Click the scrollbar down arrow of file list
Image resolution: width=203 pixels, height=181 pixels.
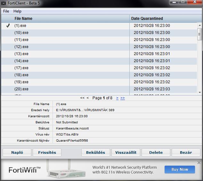coord(200,92)
